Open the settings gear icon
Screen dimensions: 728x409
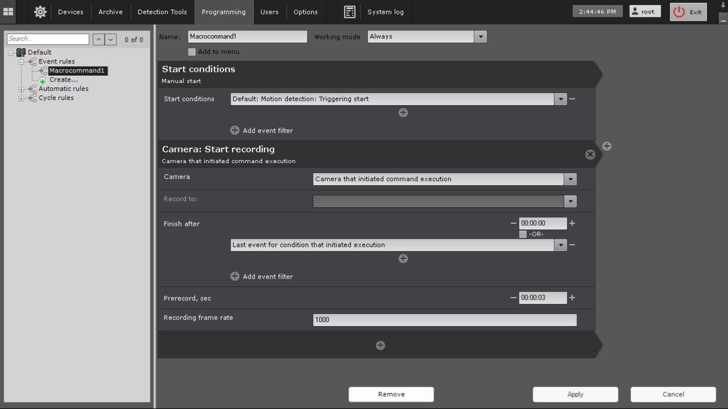point(40,12)
